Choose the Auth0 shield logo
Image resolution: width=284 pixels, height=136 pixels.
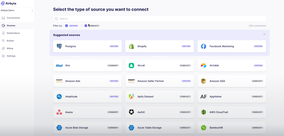click(x=131, y=112)
